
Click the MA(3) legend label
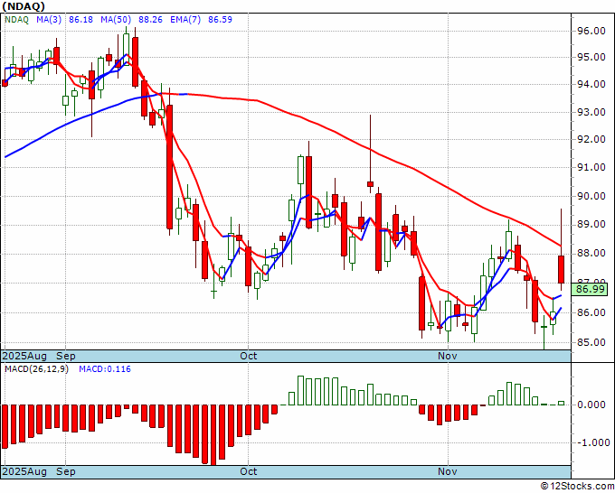[x=49, y=20]
